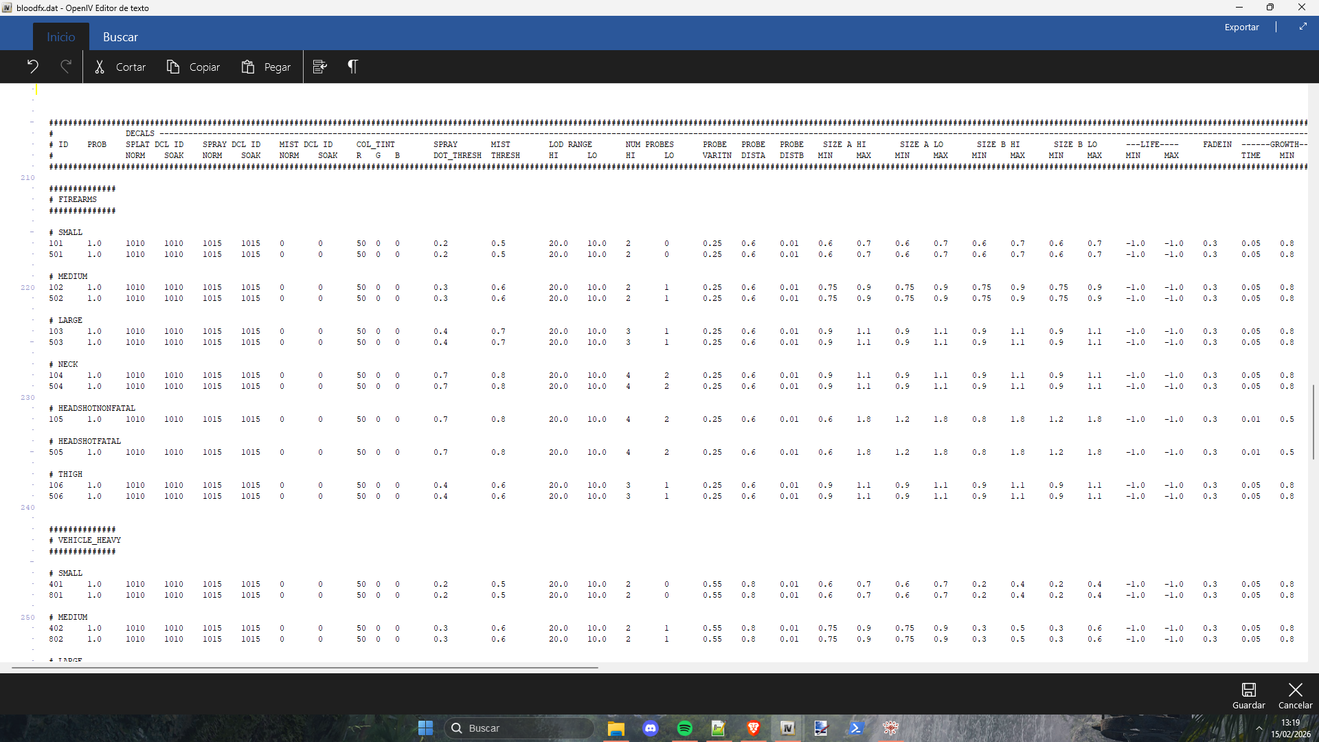Expand system tray hidden icons chevron
Image resolution: width=1319 pixels, height=742 pixels.
pos(1259,728)
